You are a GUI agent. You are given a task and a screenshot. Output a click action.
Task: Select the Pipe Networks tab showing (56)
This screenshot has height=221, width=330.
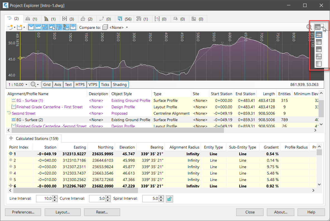[125, 19]
